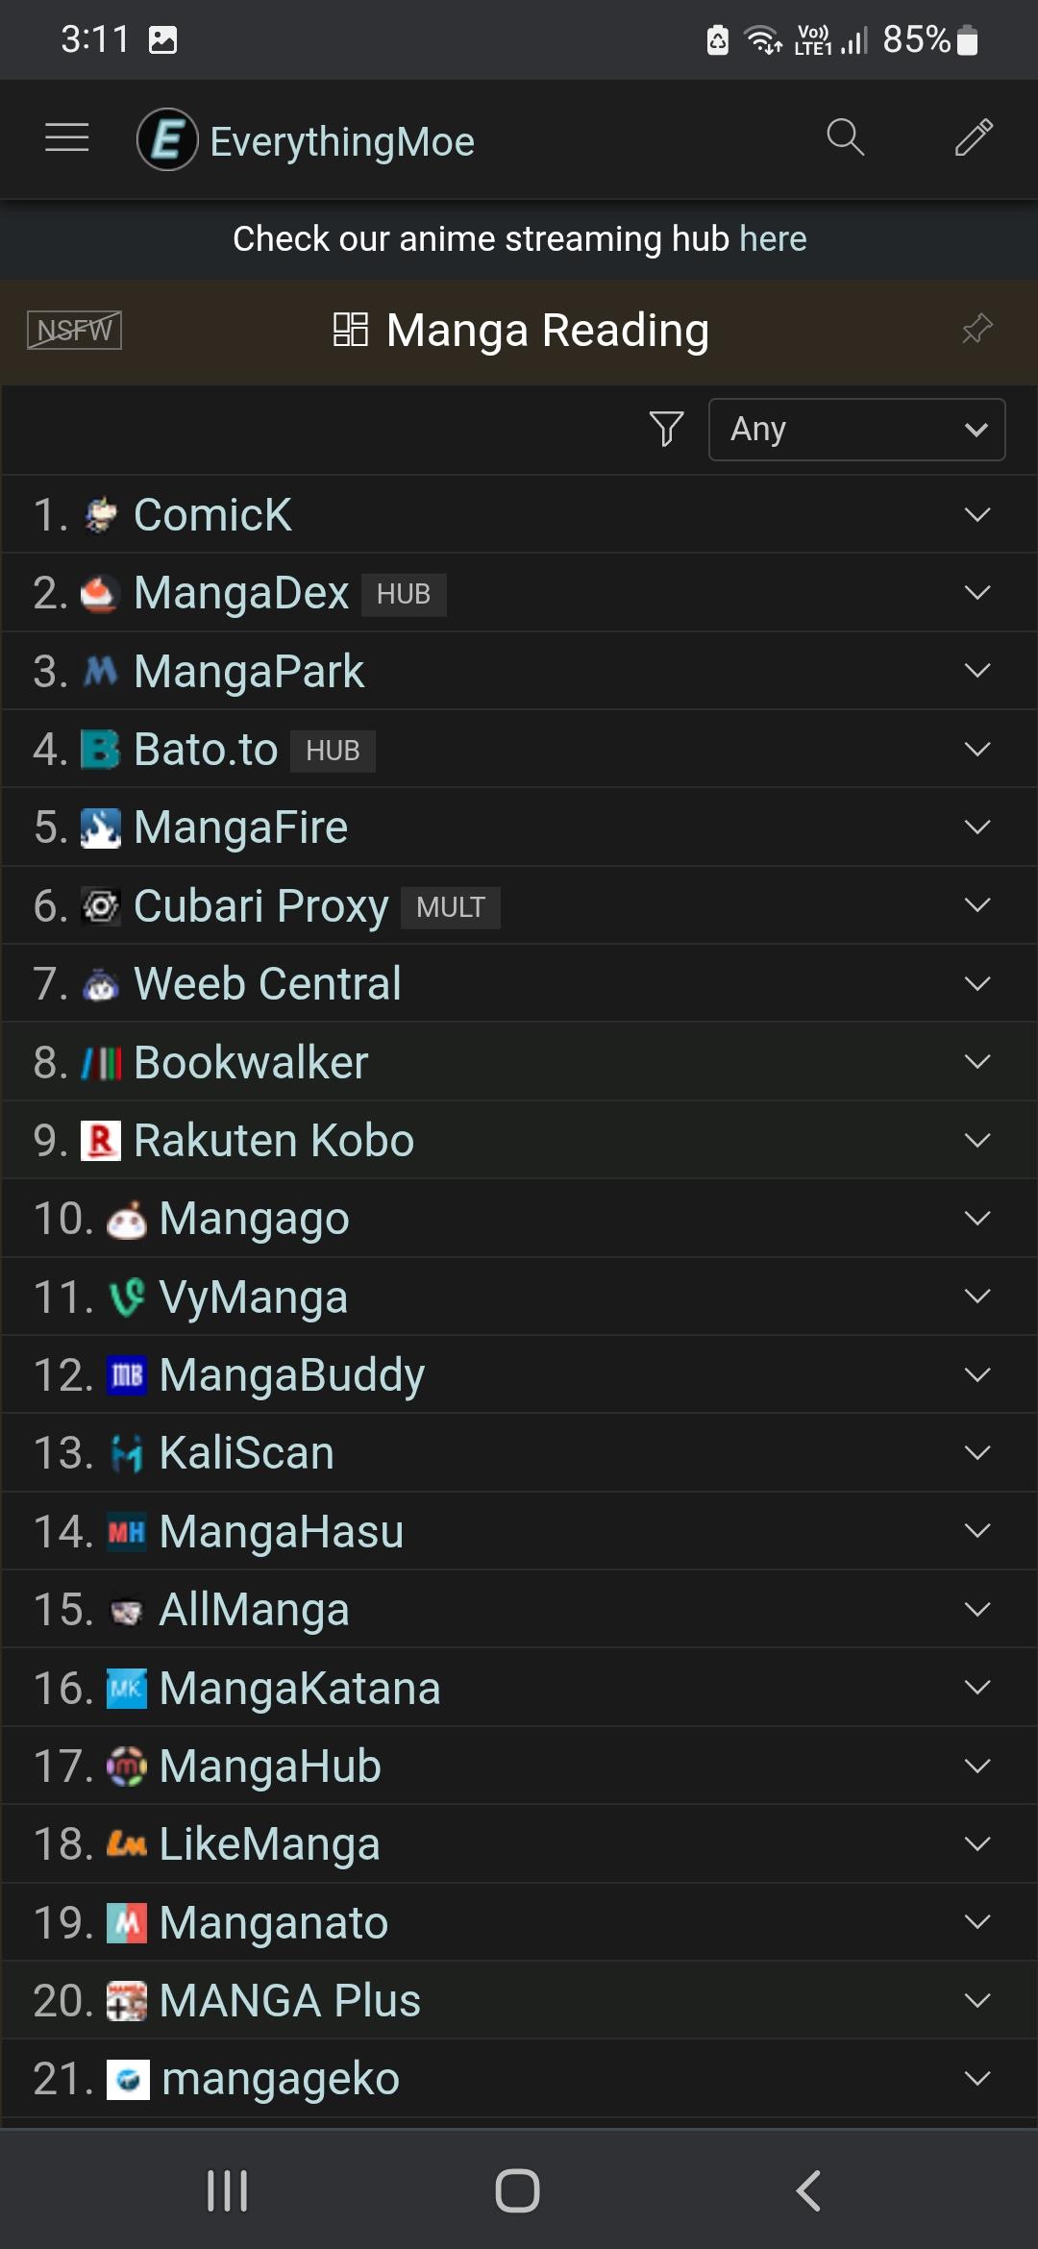The image size is (1038, 2249).
Task: Expand the MangaFire entry details
Action: (x=976, y=828)
